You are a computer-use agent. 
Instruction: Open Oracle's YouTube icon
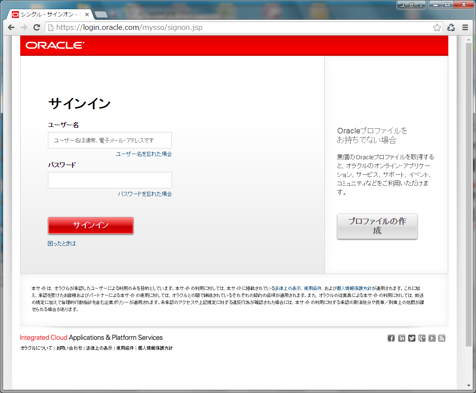(x=432, y=338)
